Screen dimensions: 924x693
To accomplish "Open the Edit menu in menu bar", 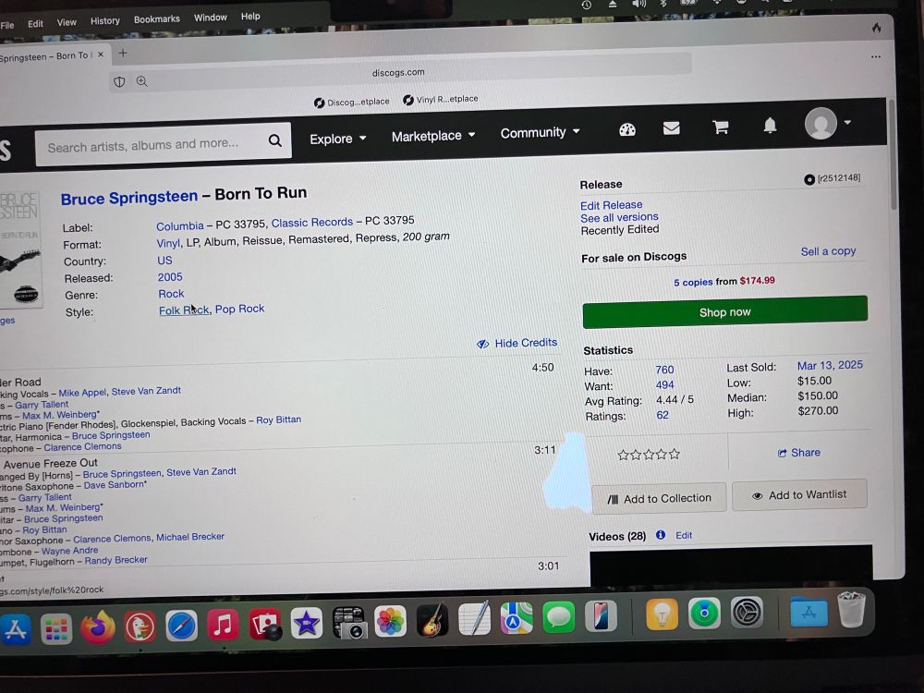I will tap(35, 23).
